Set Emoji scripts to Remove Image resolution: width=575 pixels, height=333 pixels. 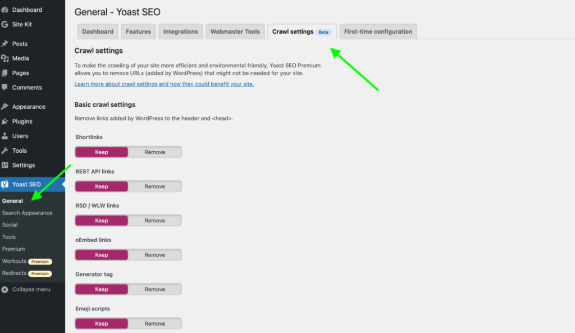click(x=155, y=323)
